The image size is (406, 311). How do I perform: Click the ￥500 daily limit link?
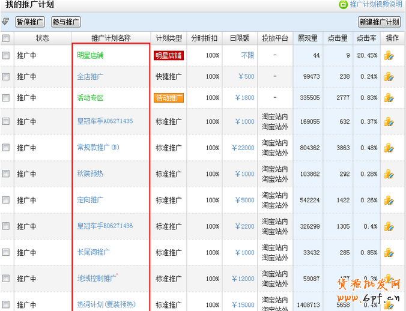(246, 77)
